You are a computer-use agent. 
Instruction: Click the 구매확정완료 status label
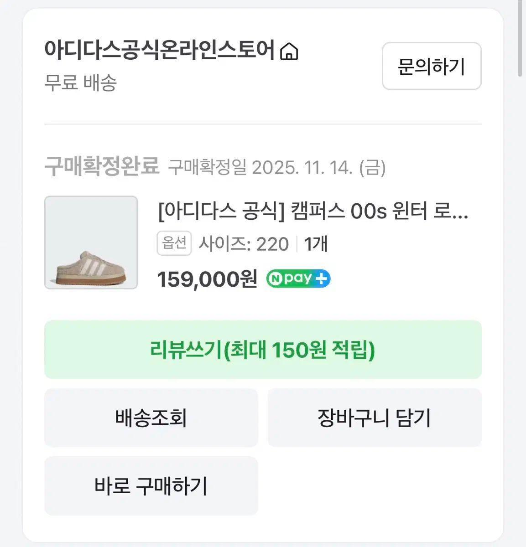tap(101, 166)
